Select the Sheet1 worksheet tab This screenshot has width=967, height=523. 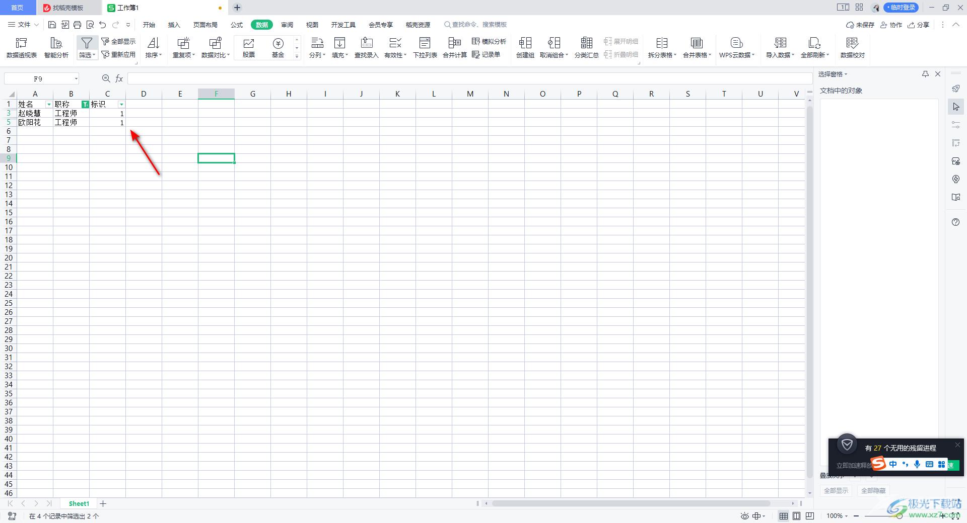(x=79, y=503)
